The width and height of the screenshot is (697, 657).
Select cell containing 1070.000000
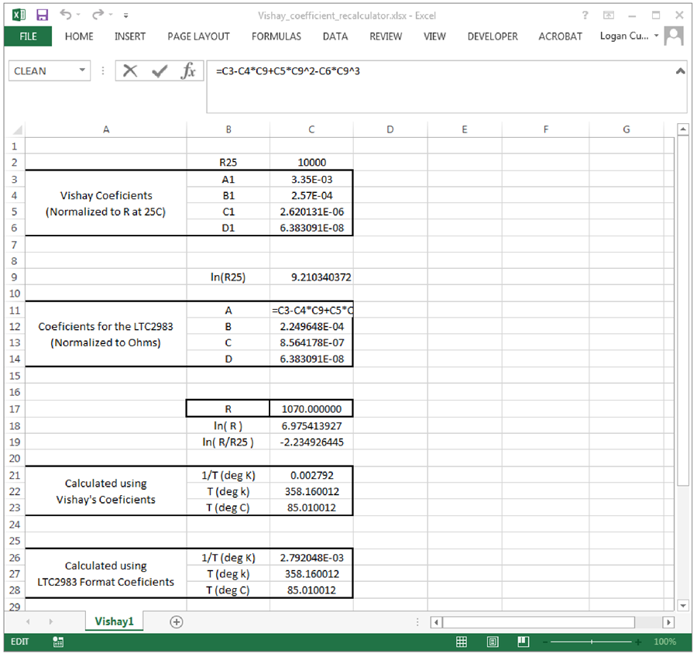(x=311, y=409)
